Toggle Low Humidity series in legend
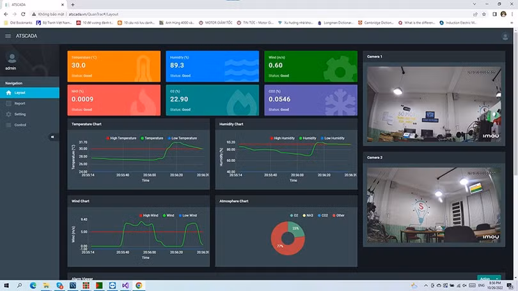 tap(322, 138)
